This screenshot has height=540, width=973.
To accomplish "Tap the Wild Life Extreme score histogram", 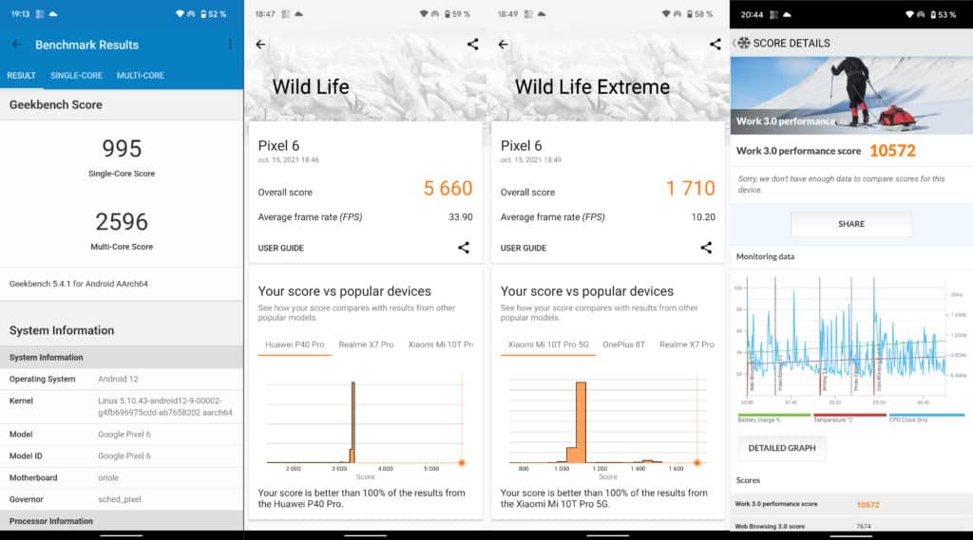I will coord(607,421).
